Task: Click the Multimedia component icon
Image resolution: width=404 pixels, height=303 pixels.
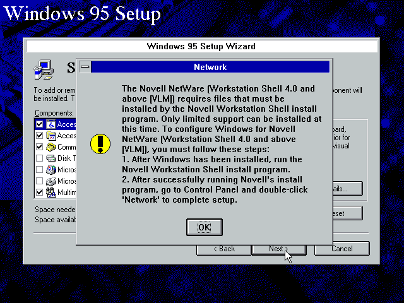Action: coord(51,192)
